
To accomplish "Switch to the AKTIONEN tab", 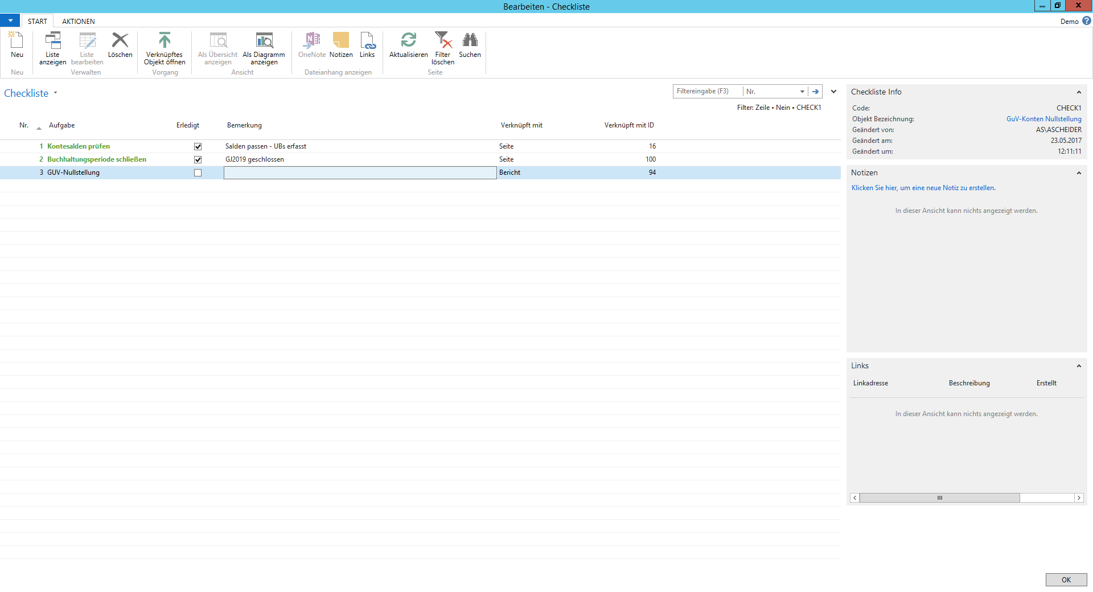I will coord(79,22).
